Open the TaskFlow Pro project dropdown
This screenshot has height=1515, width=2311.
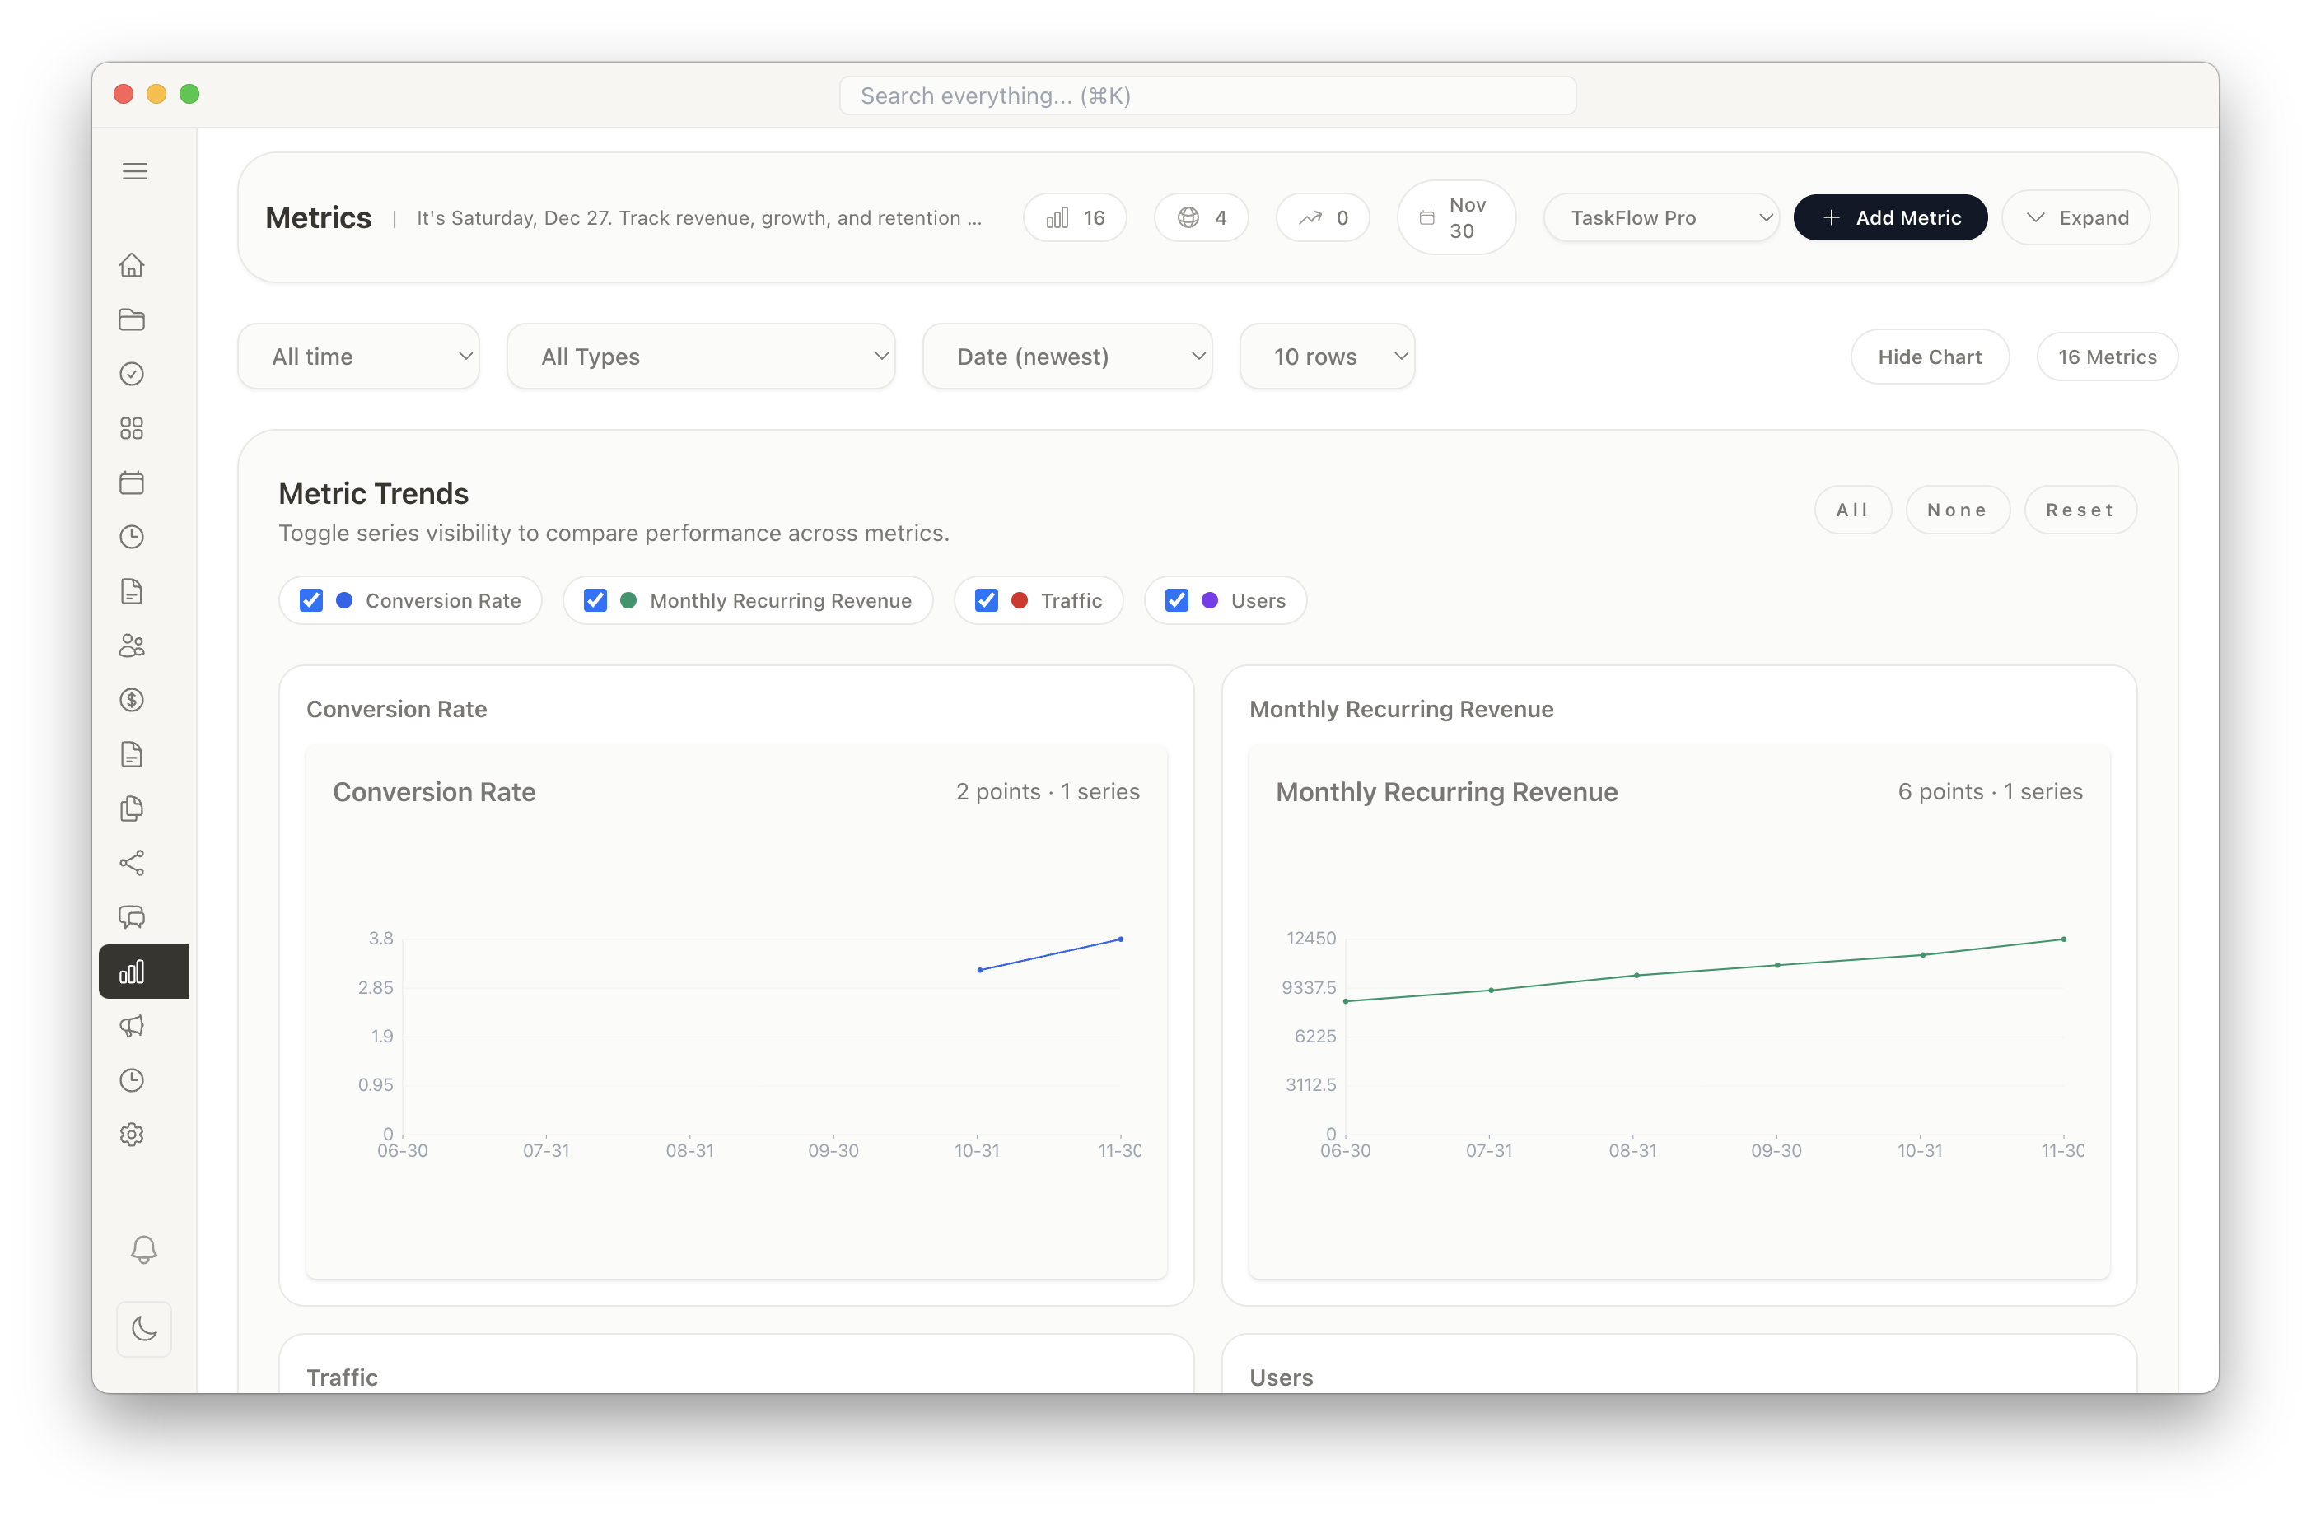point(1661,217)
